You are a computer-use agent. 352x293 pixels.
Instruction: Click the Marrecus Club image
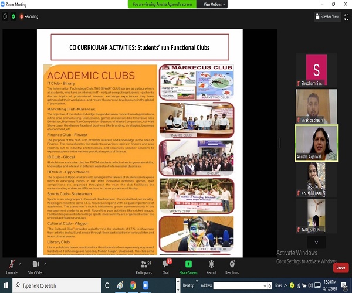[197, 82]
